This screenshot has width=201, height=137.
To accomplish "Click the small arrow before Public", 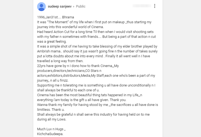I will (x=74, y=6).
